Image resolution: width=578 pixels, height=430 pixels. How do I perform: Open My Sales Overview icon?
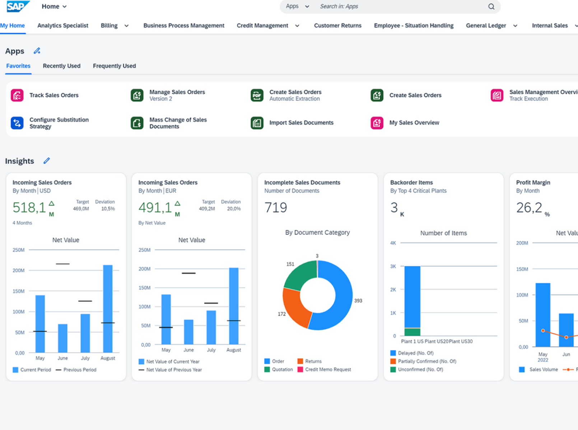tap(377, 123)
